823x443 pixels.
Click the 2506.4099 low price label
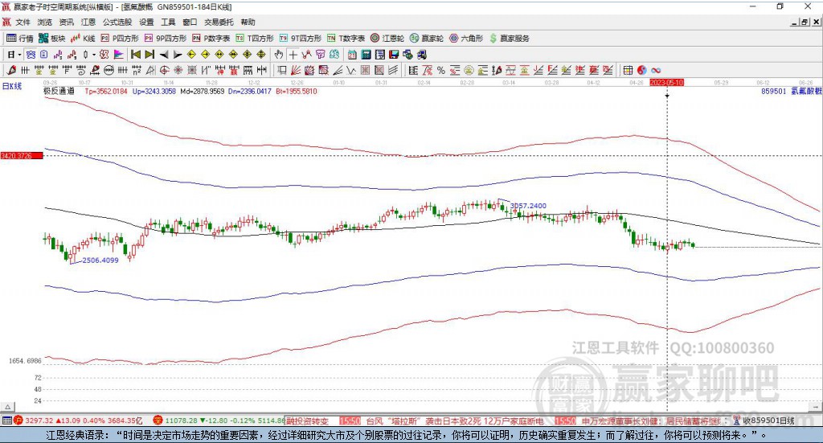[x=100, y=260]
